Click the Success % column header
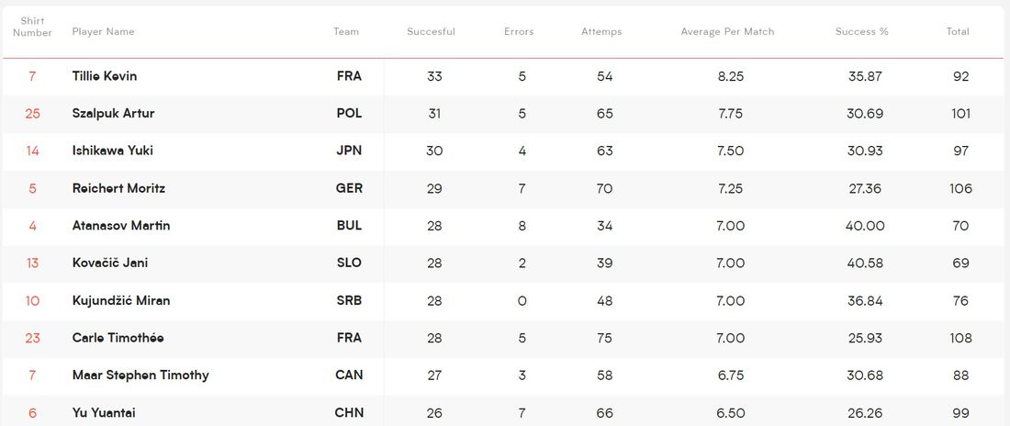 click(x=861, y=31)
